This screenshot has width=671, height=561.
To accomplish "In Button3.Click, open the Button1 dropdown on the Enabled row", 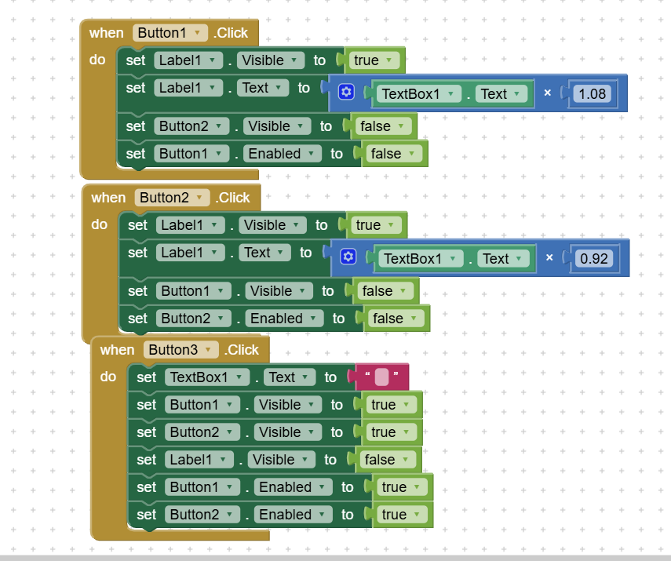I will tap(202, 487).
